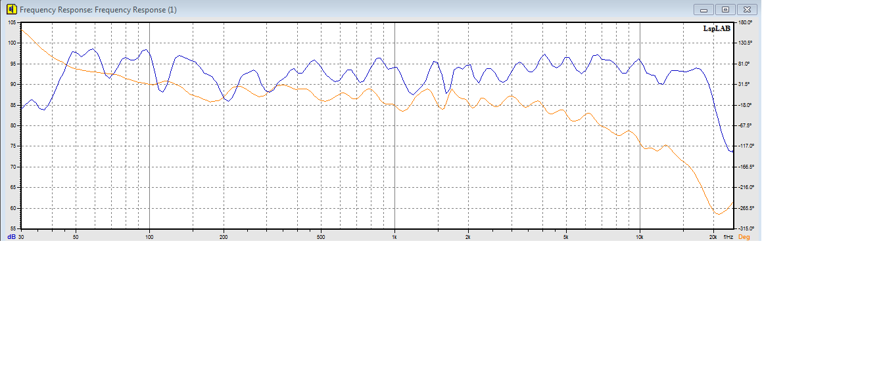Click the f/Hz axis unit label
The width and height of the screenshot is (881, 386).
[728, 236]
